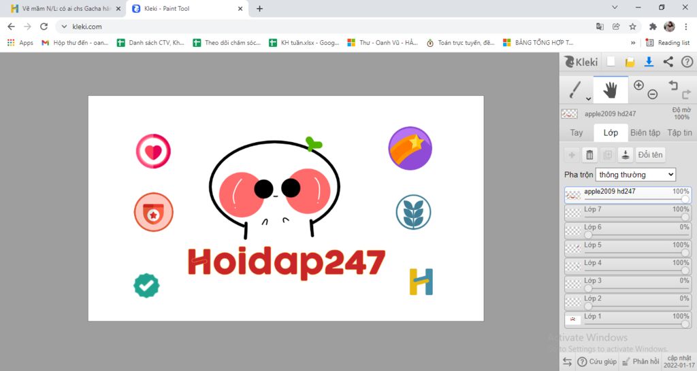This screenshot has height=371, width=697.
Task: Zoom out of the canvas
Action: [653, 94]
